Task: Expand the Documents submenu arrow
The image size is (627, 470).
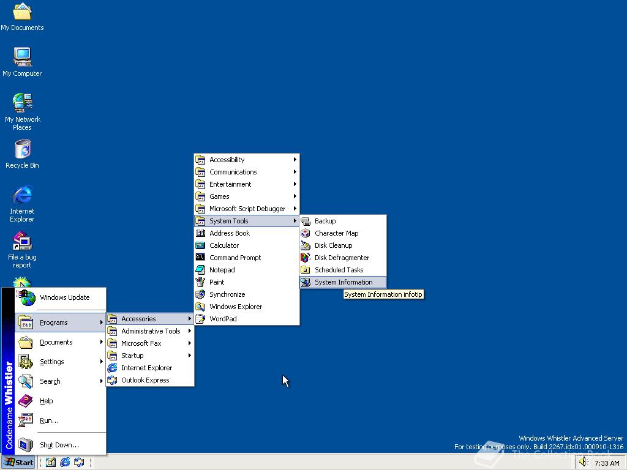Action: click(x=102, y=342)
